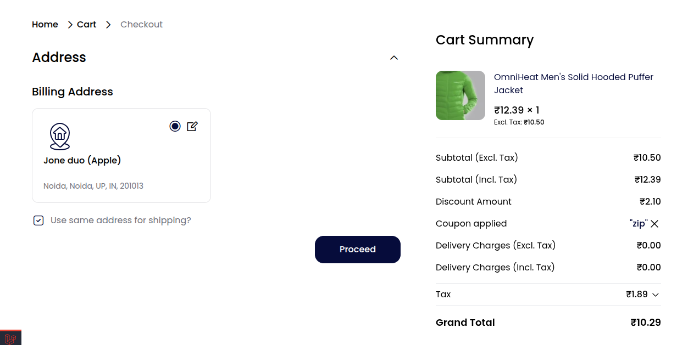Go to Home breadcrumb
Viewport: 688px width, 345px height.
click(45, 25)
